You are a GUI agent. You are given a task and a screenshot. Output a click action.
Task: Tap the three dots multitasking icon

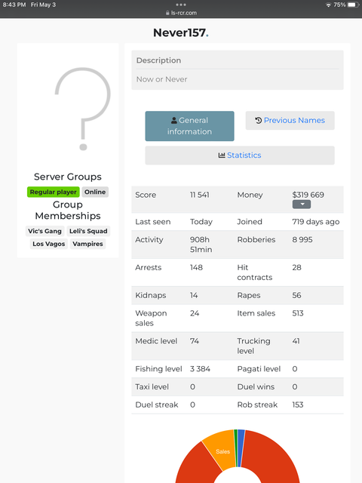pyautogui.click(x=181, y=5)
